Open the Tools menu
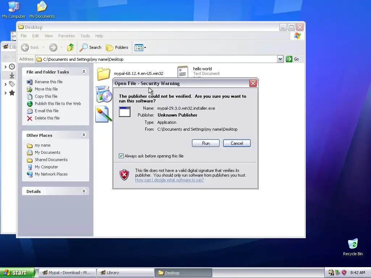Screen dimensions: 371x278 click(x=85, y=36)
